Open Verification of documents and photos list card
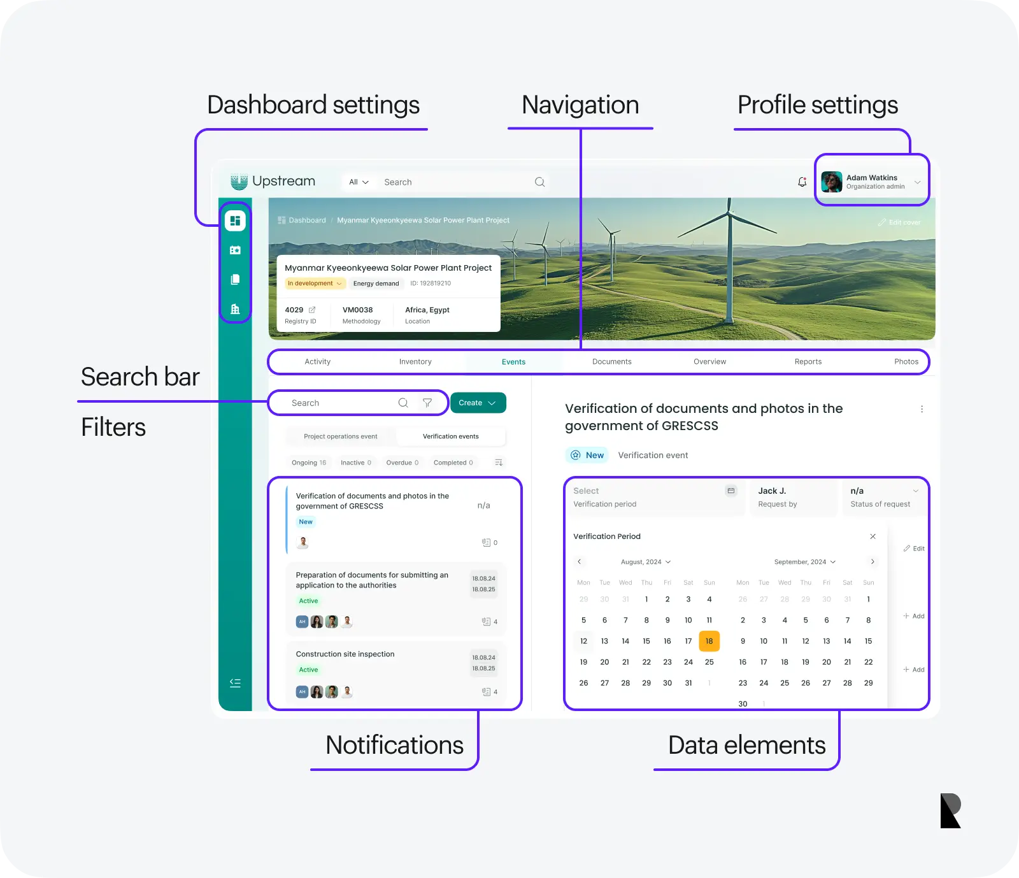 (396, 519)
